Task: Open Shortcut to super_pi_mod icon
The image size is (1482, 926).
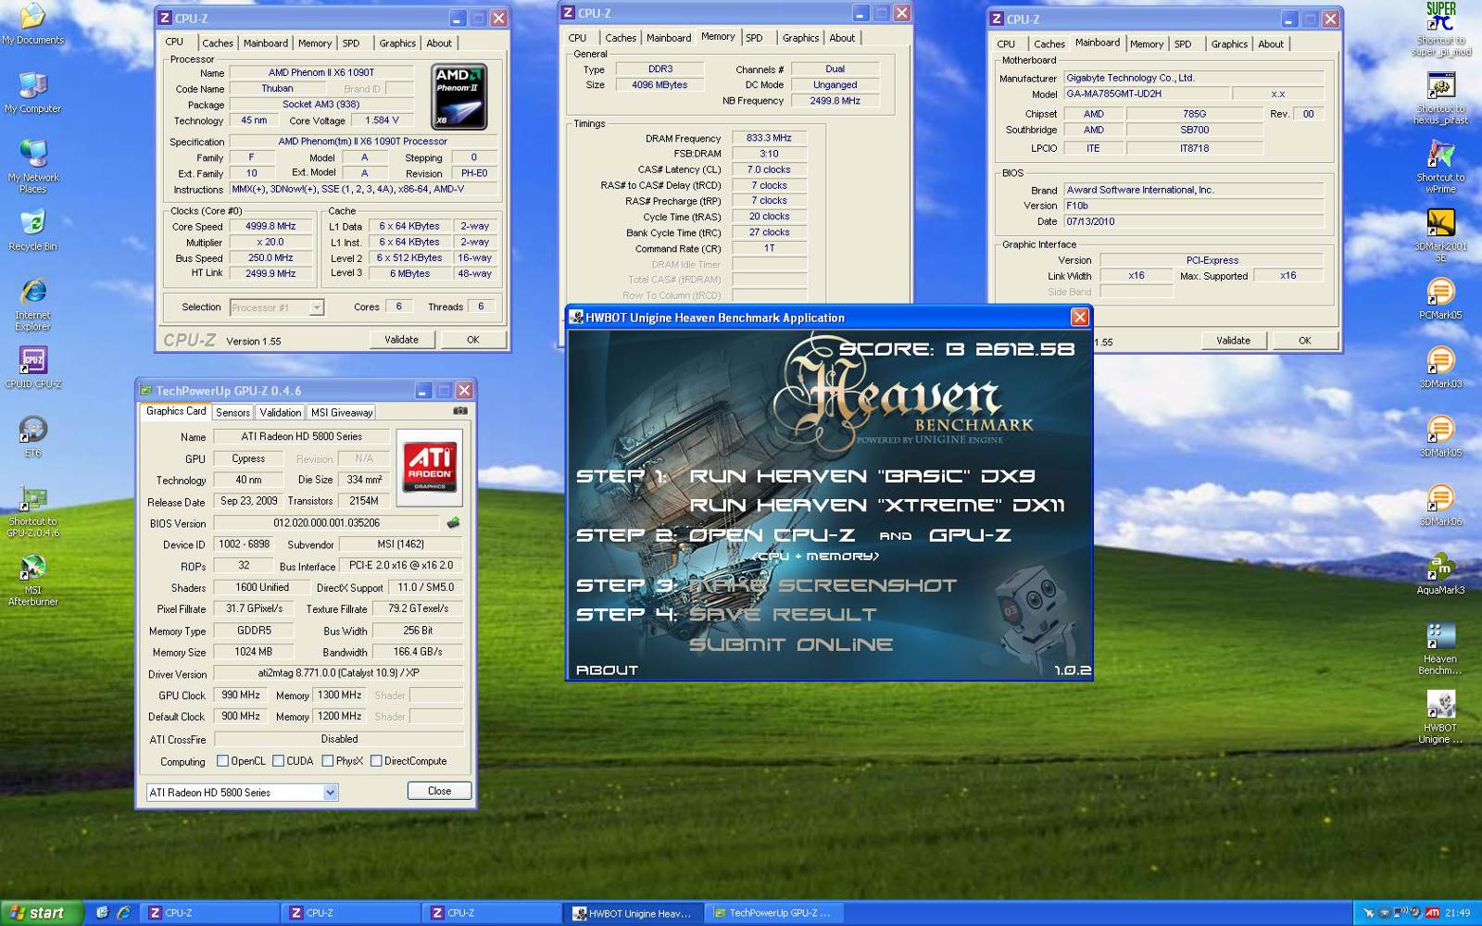Action: tap(1440, 30)
